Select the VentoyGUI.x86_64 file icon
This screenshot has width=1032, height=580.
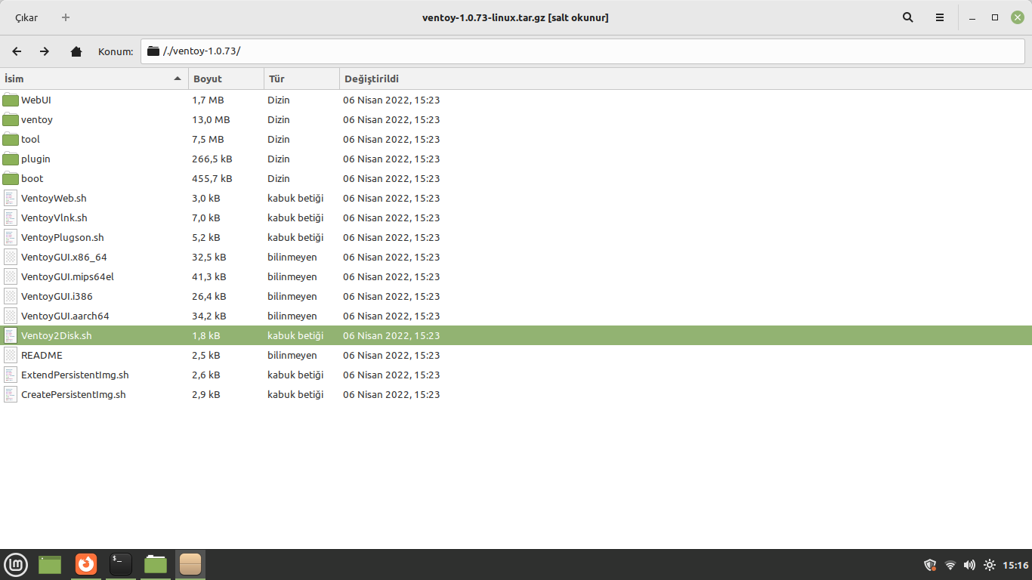(11, 257)
